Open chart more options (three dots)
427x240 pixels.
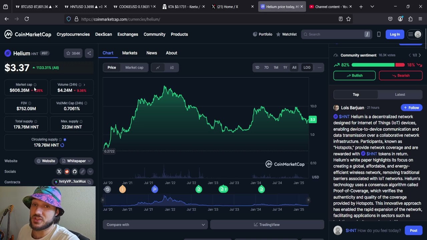coord(319,68)
